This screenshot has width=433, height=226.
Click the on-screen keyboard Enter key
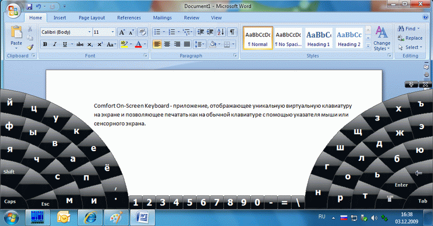(401, 185)
